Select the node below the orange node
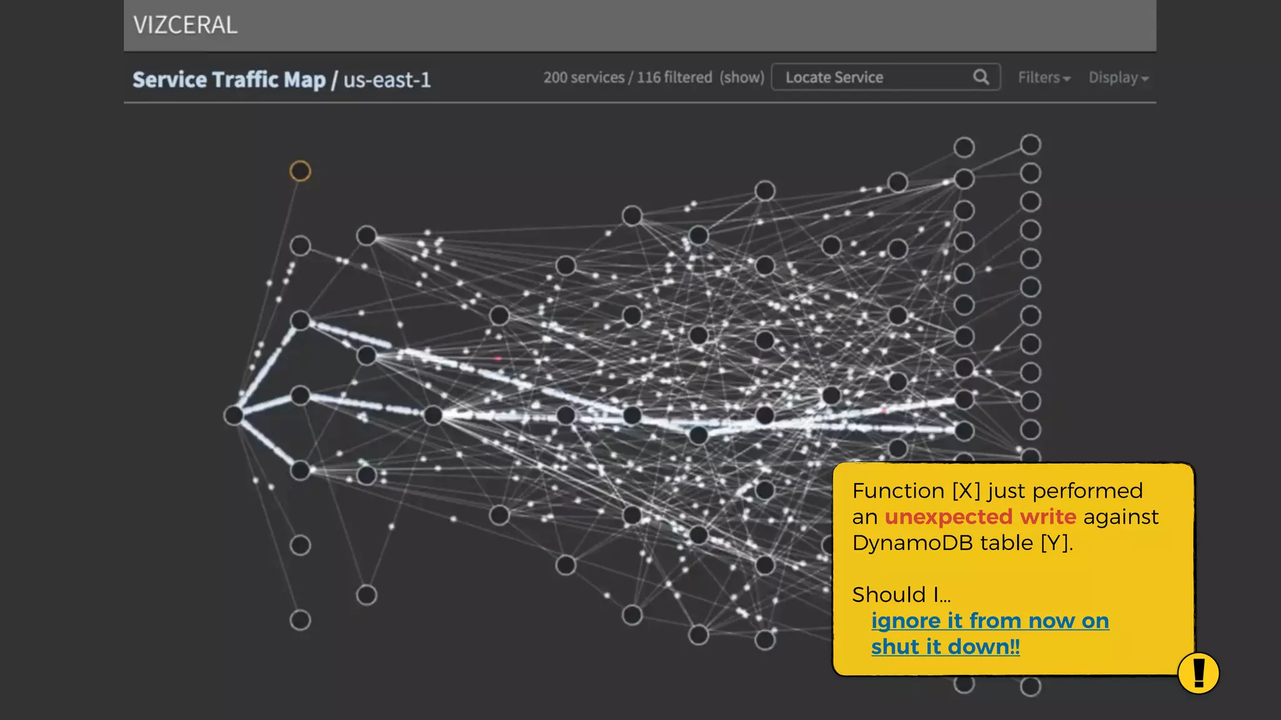This screenshot has width=1281, height=720. (300, 246)
